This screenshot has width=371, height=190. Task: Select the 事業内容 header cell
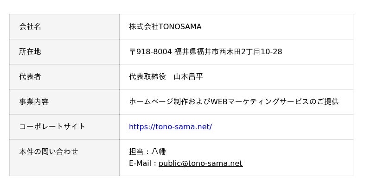click(34, 101)
